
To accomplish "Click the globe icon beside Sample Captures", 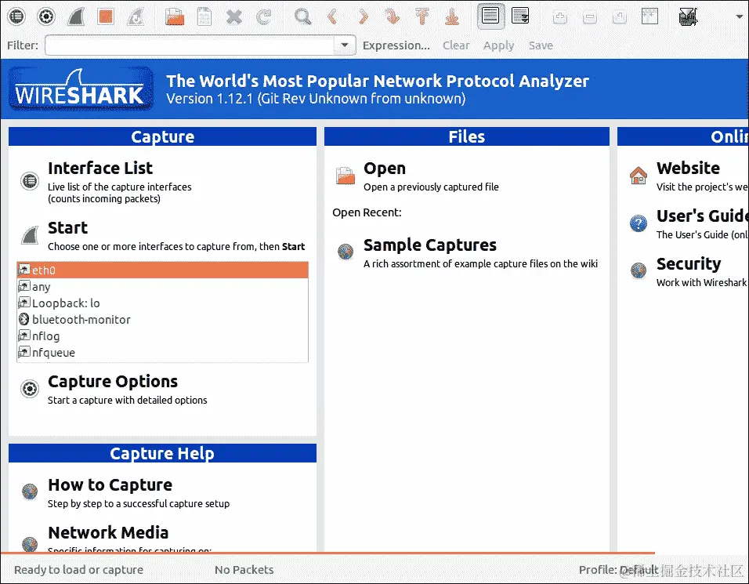I will 345,252.
